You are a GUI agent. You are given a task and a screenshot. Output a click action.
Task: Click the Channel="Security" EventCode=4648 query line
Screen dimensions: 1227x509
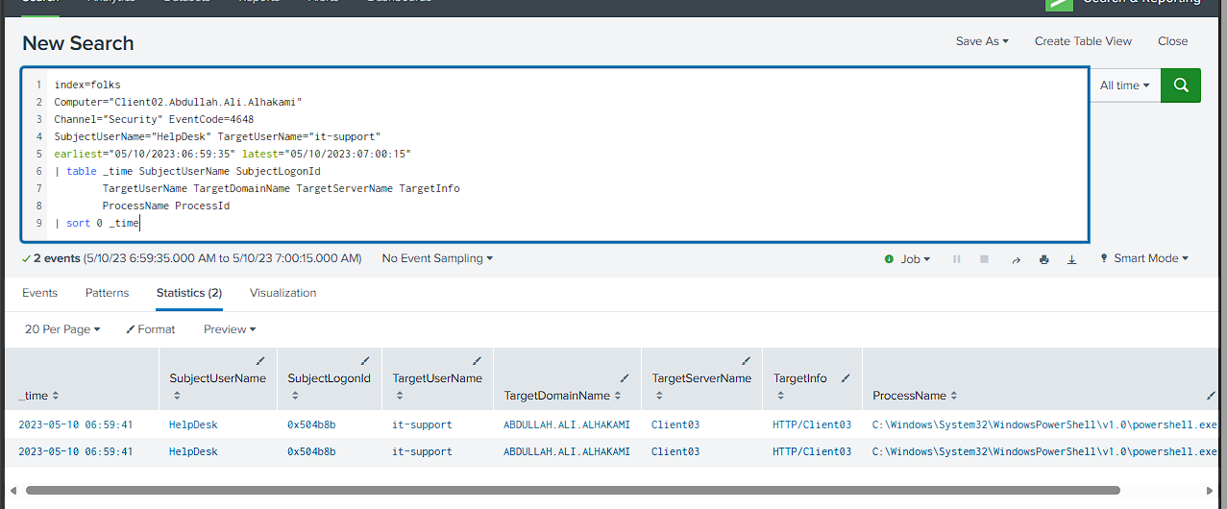(154, 119)
